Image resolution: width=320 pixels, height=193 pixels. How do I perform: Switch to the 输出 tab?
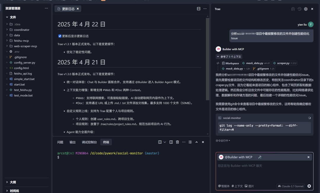[x=73, y=142]
